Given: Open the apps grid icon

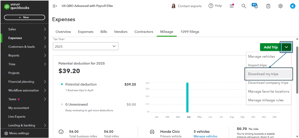Looking at the screenshot, I should pos(232,6).
